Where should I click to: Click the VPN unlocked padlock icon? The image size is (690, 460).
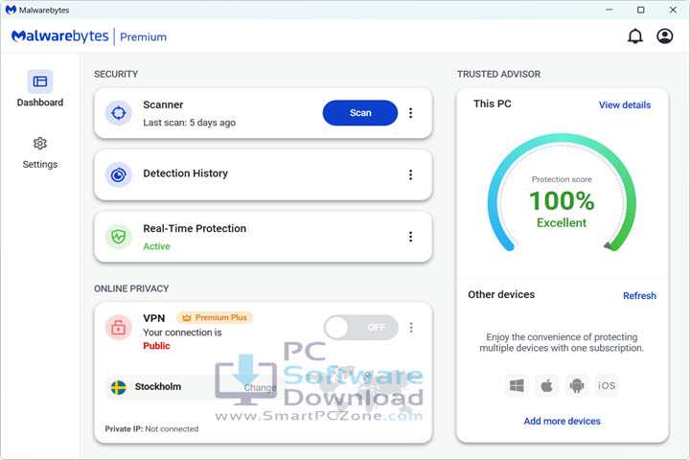[x=119, y=328]
